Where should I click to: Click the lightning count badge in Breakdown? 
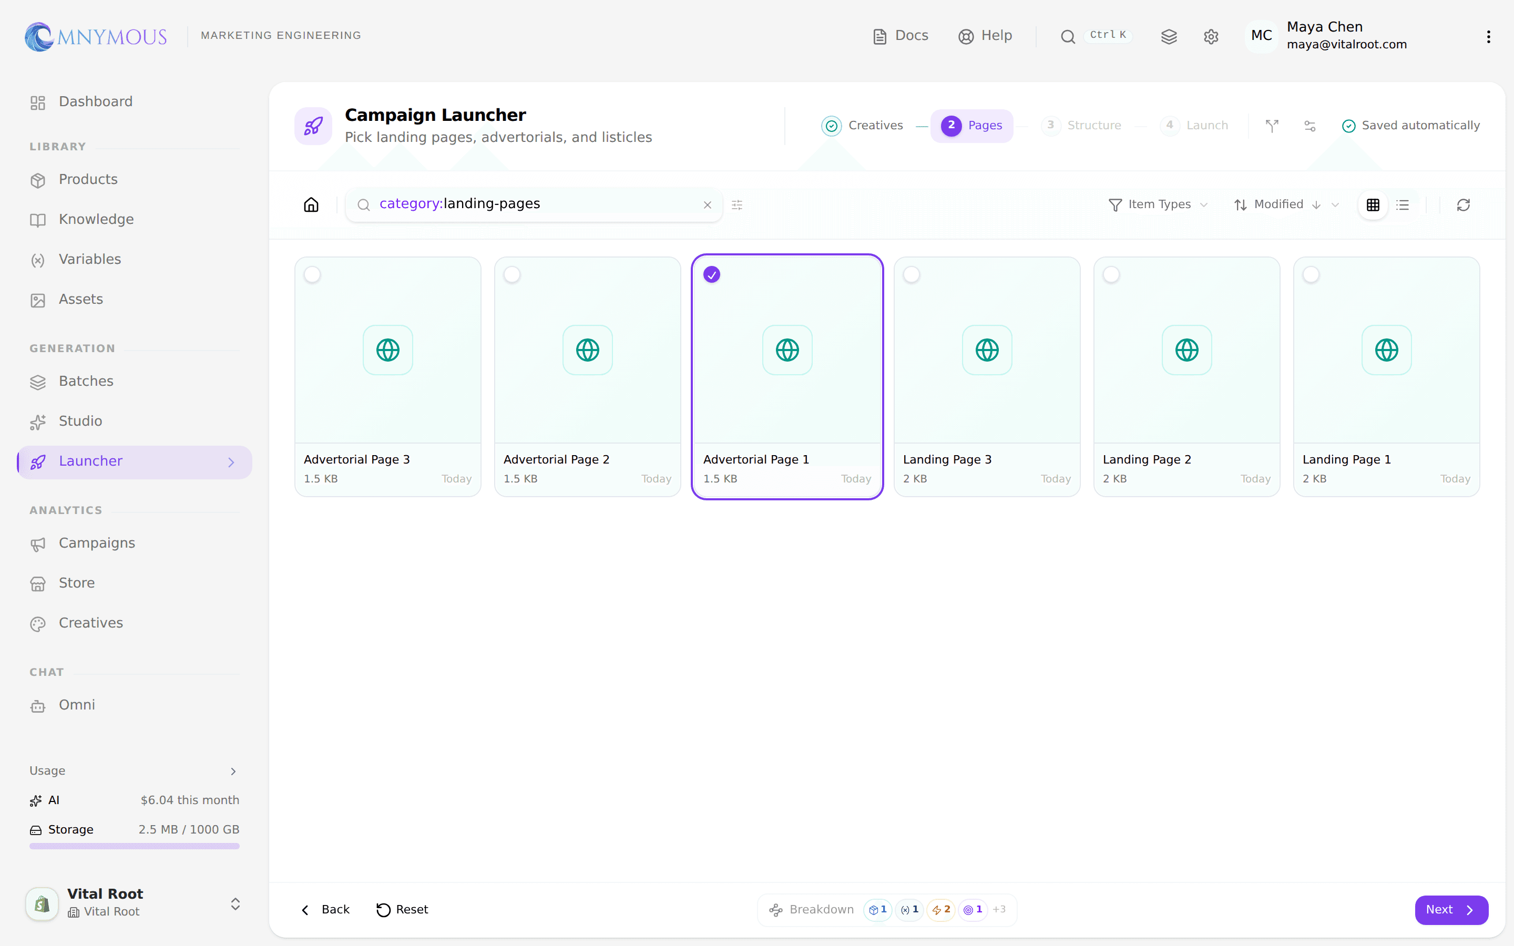[x=941, y=910]
